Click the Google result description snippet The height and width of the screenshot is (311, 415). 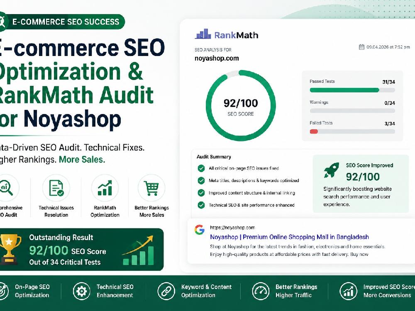(x=298, y=250)
